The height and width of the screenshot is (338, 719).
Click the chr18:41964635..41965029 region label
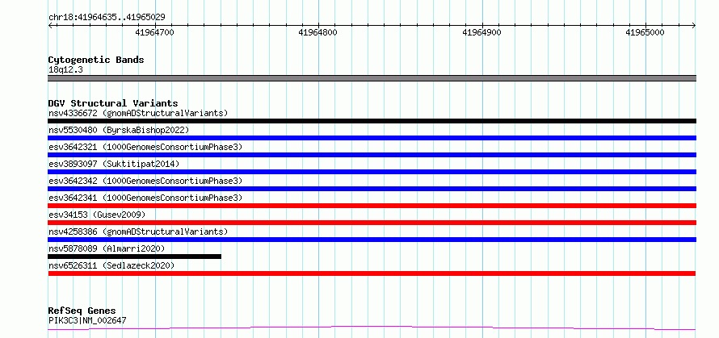(107, 18)
